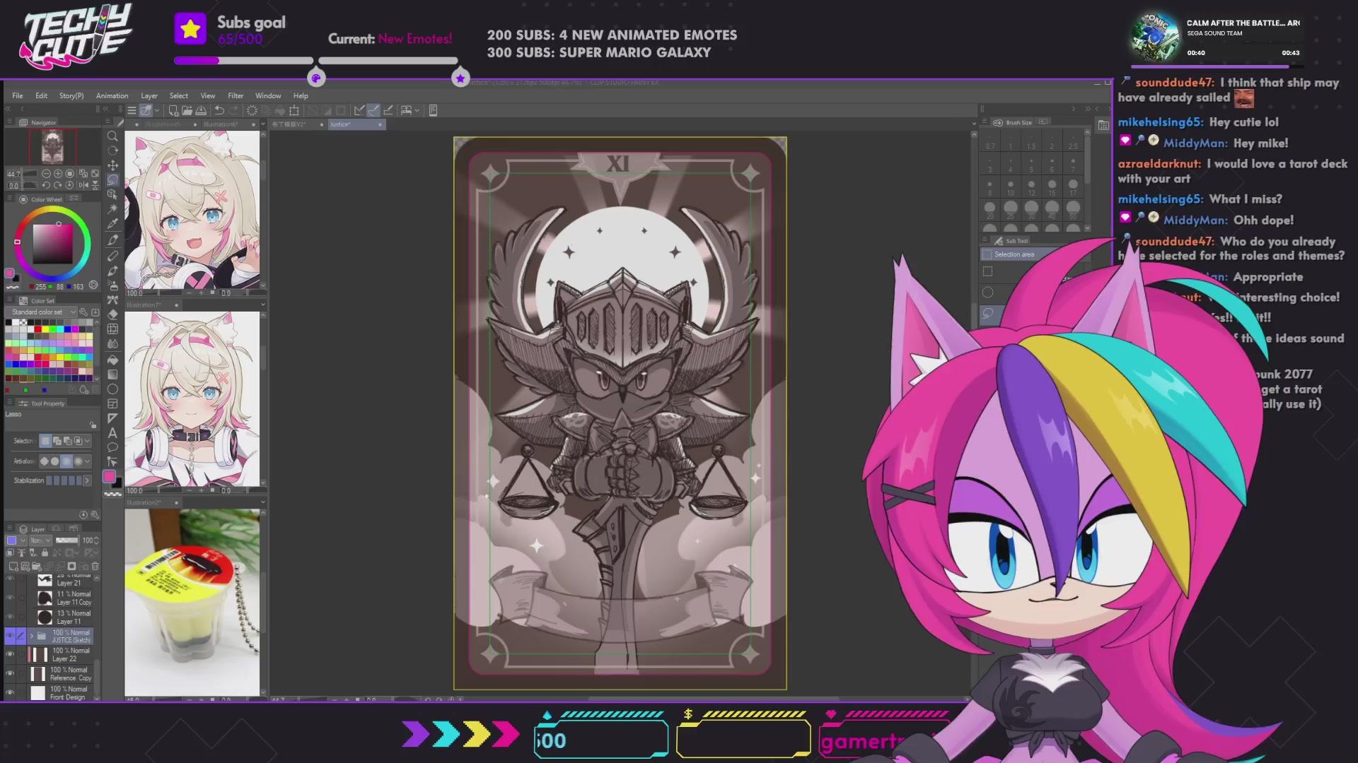Screen dimensions: 1358x763
Task: Click Flip horizontal in Navigator panel
Action: (x=84, y=186)
